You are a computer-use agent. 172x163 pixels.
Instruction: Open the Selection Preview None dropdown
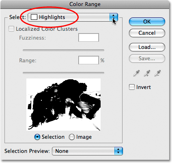point(87,151)
